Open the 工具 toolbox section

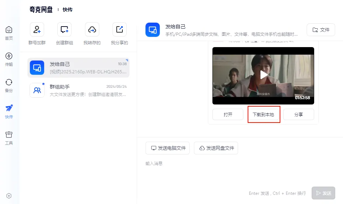tap(9, 135)
